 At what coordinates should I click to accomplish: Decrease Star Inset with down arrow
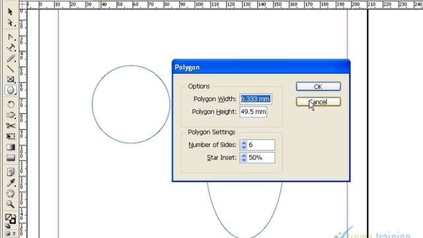244,160
